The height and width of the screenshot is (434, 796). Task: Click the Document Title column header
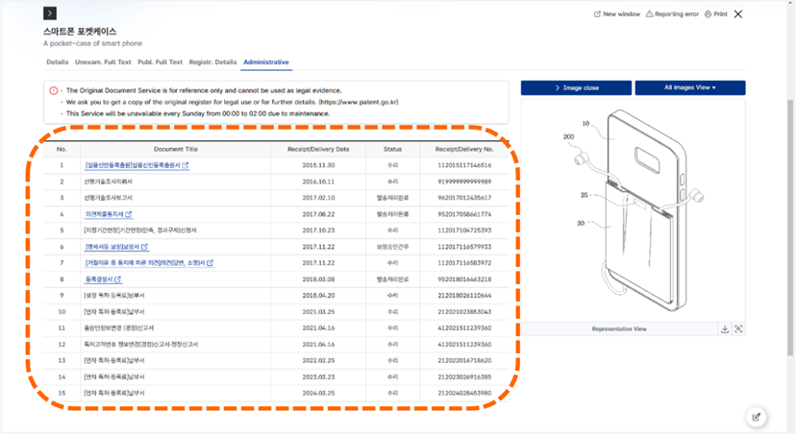point(176,149)
